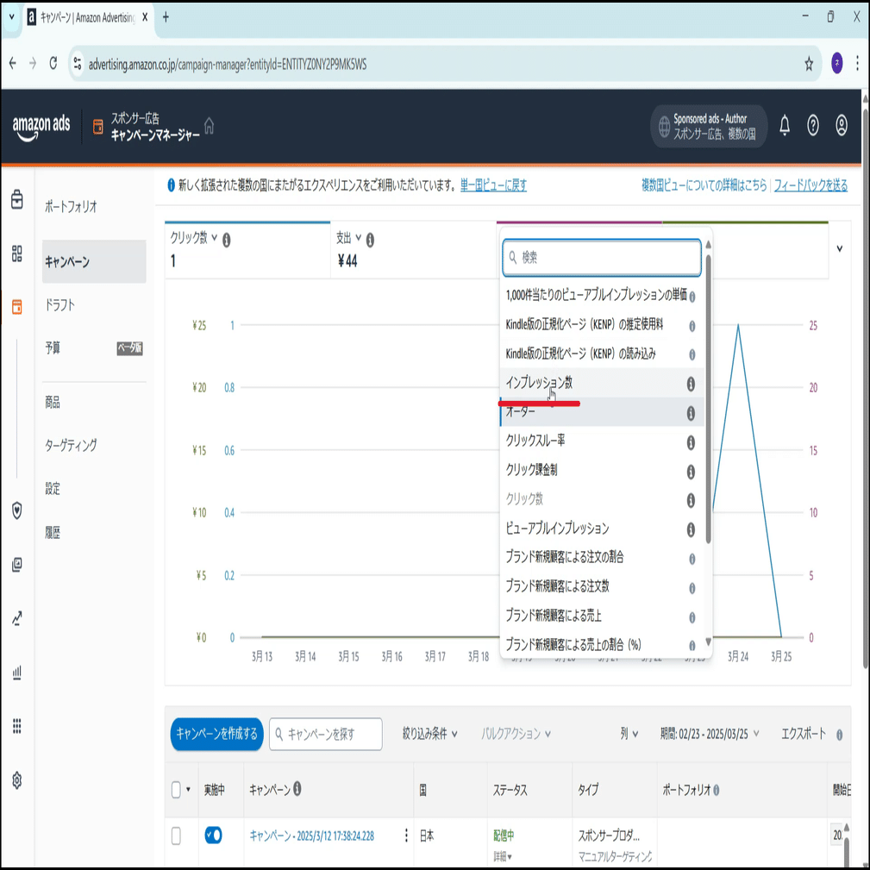This screenshot has height=870, width=870.
Task: Open the バルクアクション dropdown
Action: click(516, 734)
